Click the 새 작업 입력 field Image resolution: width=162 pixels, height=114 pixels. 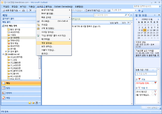click(x=146, y=74)
